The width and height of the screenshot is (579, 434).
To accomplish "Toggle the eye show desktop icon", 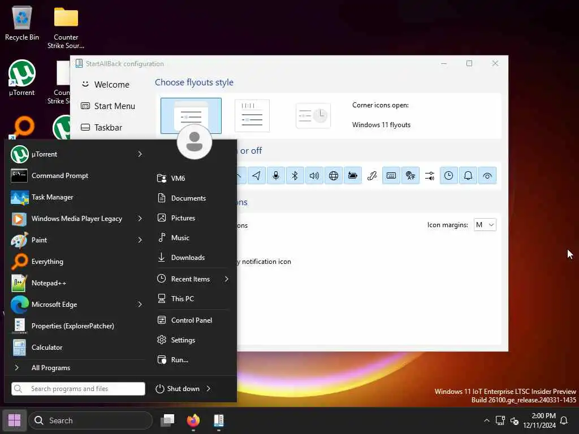I will tap(487, 176).
